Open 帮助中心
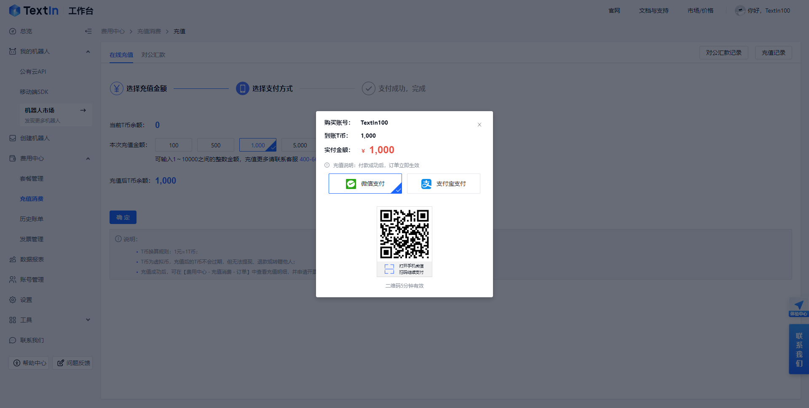This screenshot has height=408, width=809. pyautogui.click(x=29, y=363)
